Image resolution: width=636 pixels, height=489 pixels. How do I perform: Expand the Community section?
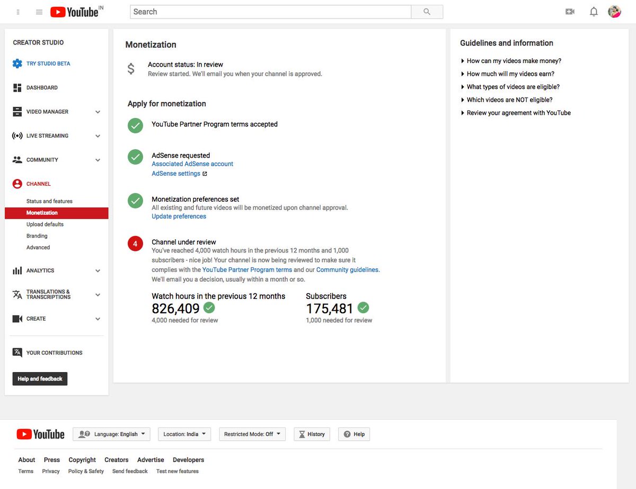tap(98, 160)
